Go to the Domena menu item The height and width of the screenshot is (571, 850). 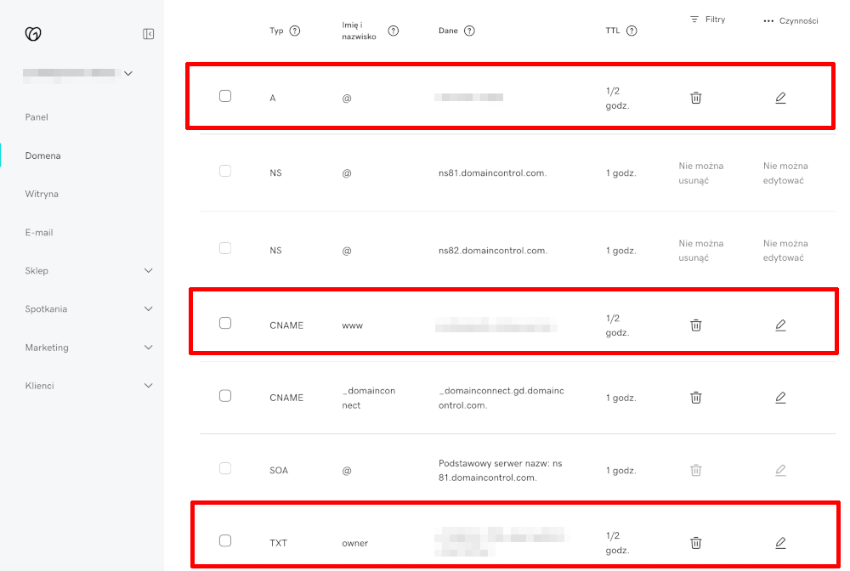point(42,156)
